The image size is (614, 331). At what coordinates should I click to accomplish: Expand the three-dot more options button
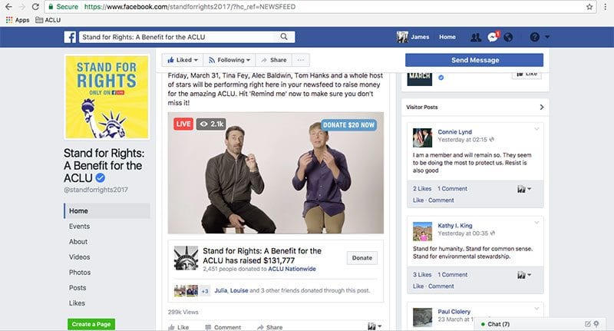301,60
